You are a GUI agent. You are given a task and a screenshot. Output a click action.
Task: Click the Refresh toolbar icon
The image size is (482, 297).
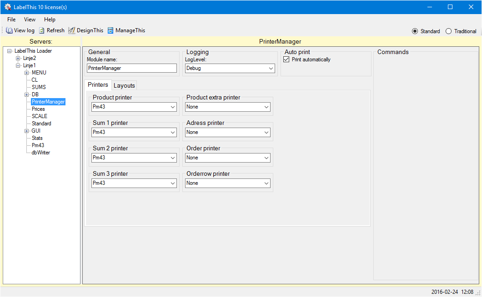click(42, 30)
